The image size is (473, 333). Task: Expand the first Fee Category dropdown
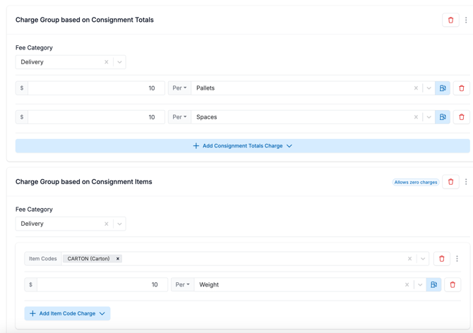tap(120, 62)
